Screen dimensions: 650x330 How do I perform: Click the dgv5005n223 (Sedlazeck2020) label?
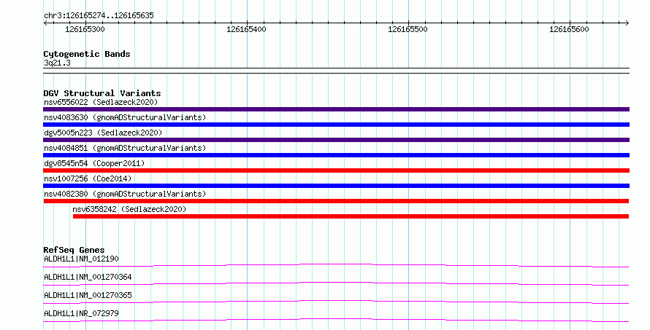pyautogui.click(x=103, y=133)
